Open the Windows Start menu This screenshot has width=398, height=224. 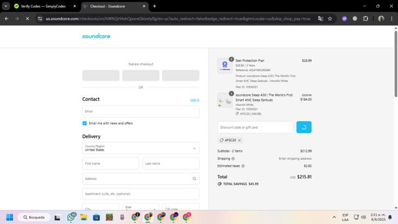[9, 217]
